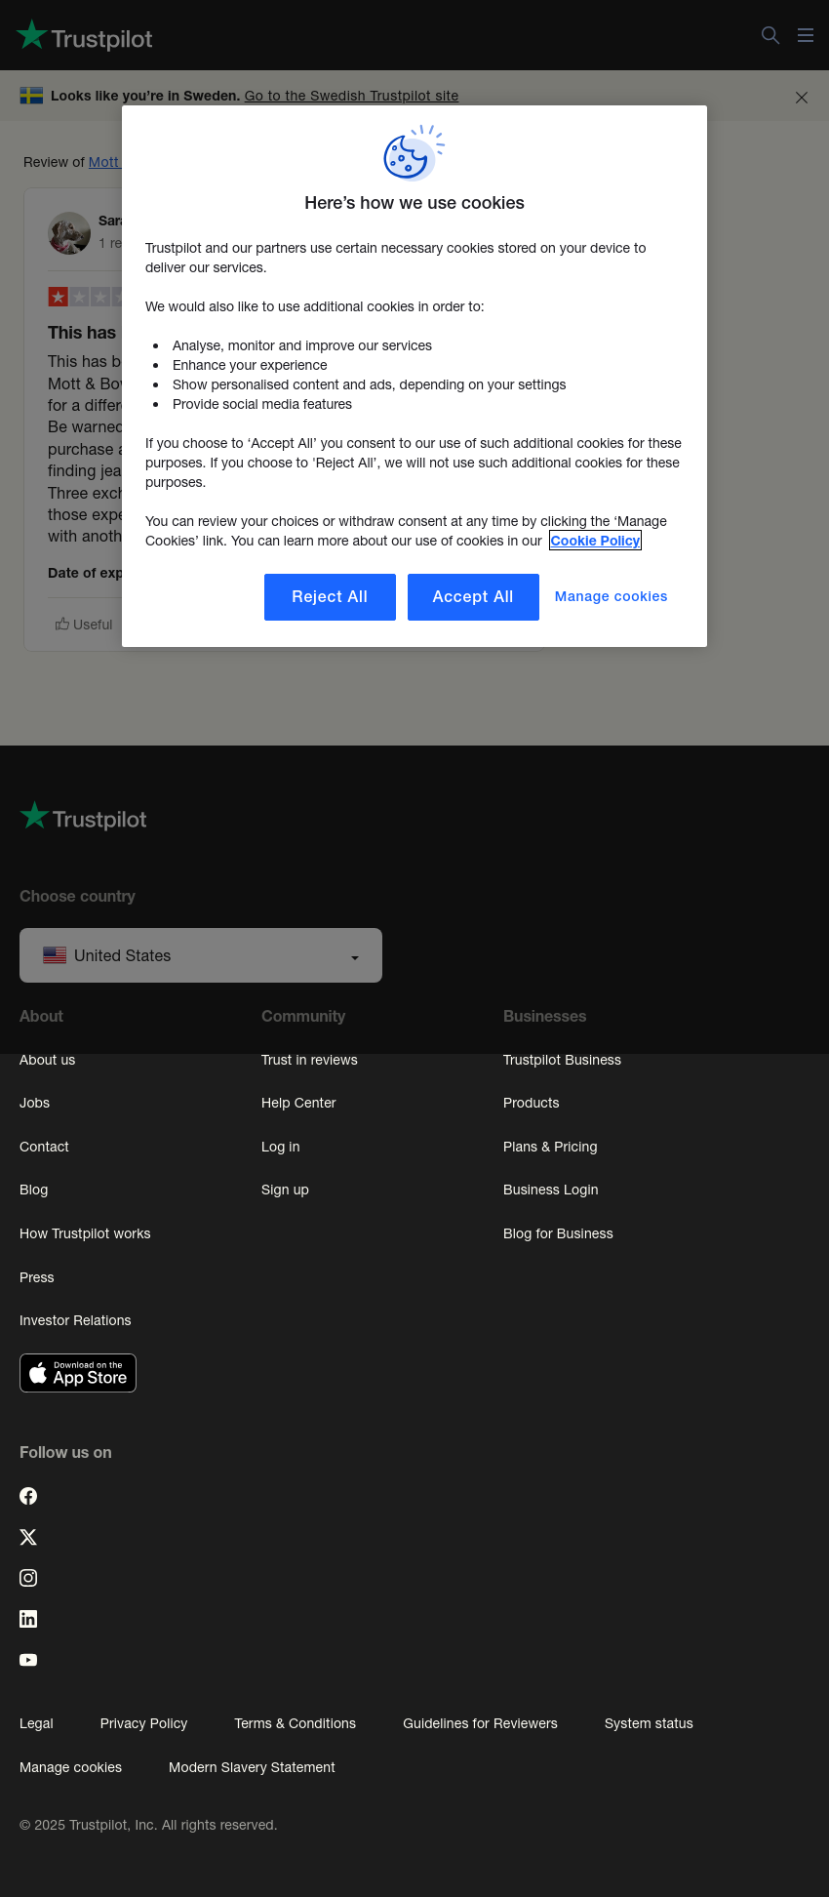Open Manage cookies in the bottom footer

coord(70,1767)
